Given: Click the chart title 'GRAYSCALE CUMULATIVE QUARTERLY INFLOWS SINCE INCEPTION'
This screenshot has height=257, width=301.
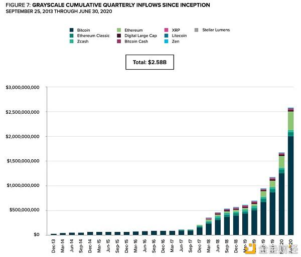Looking at the screenshot, I should 121,5.
